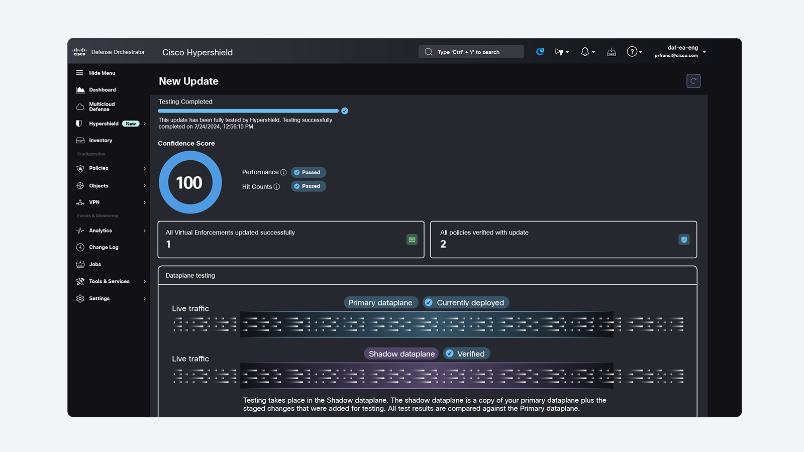The width and height of the screenshot is (804, 452).
Task: Click the All Virtual Enforcements updated card
Action: [291, 240]
